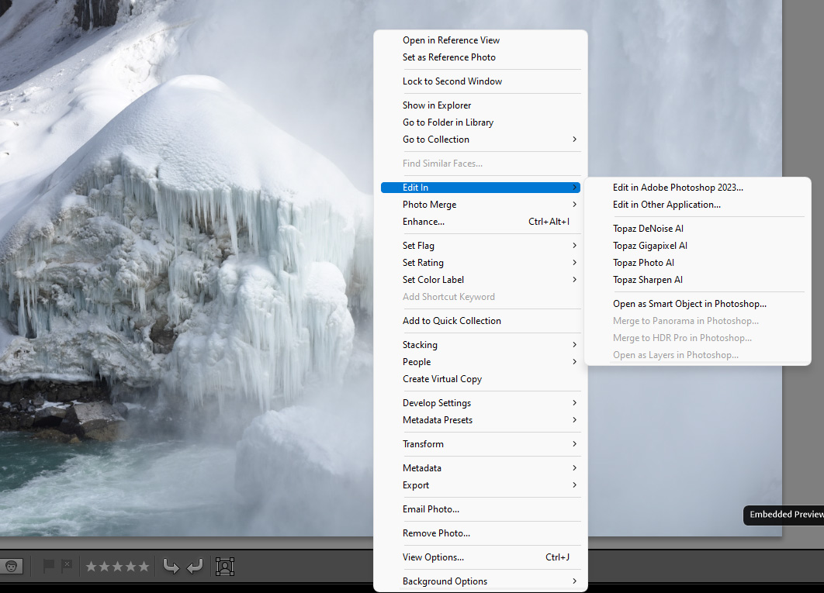Choose Edit in Adobe Photoshop 2023
Viewport: 824px width, 593px height.
point(677,187)
